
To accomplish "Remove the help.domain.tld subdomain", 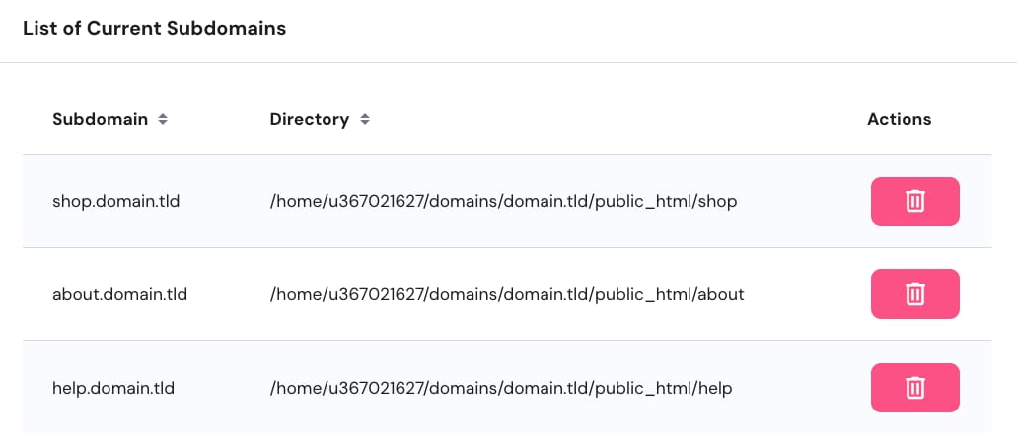I will 914,388.
